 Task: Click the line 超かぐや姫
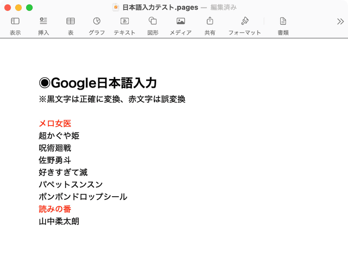(59, 135)
